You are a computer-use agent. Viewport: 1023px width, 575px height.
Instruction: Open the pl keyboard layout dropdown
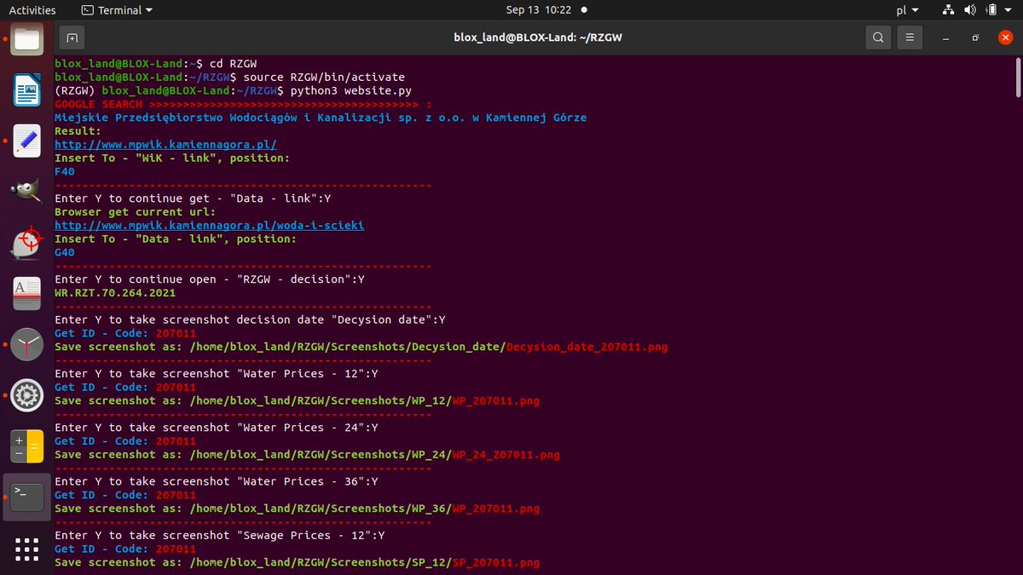(x=907, y=9)
